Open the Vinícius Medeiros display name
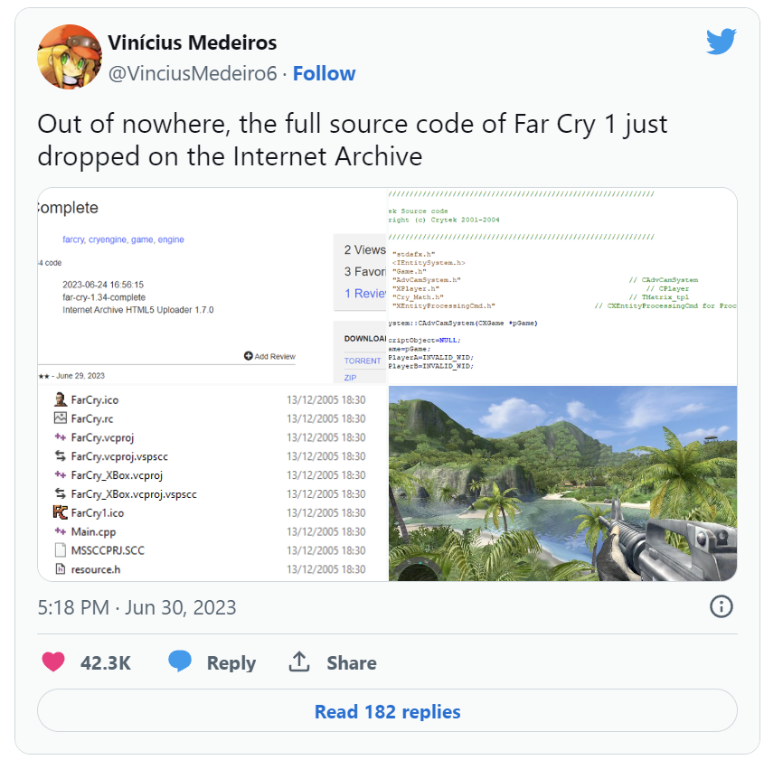The image size is (764, 760). (192, 42)
